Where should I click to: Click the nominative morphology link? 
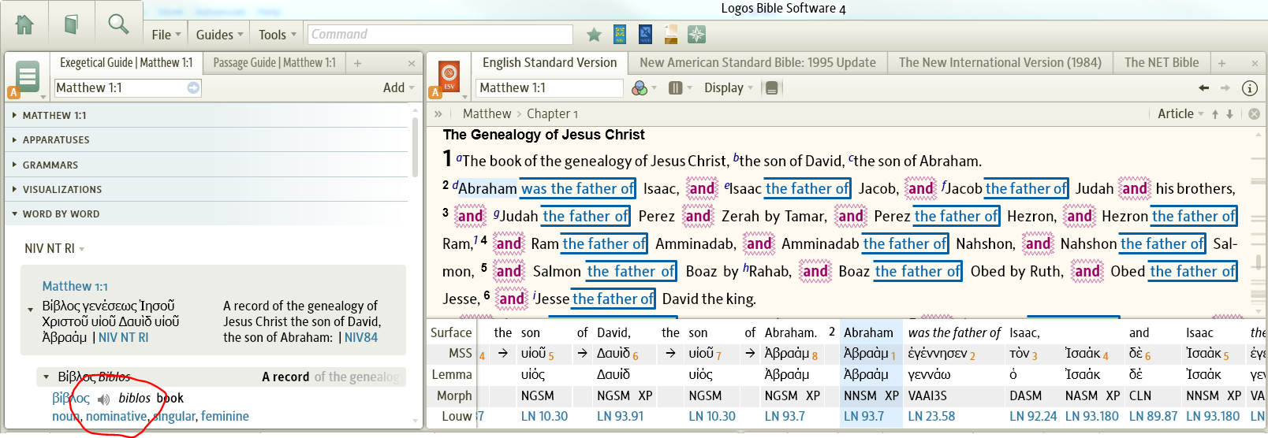(117, 417)
